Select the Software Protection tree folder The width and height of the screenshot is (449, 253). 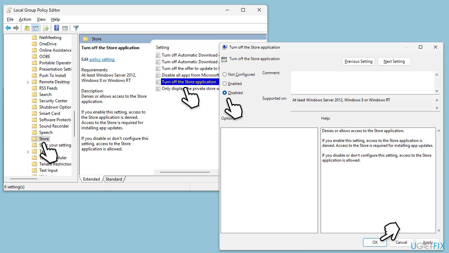pyautogui.click(x=55, y=120)
